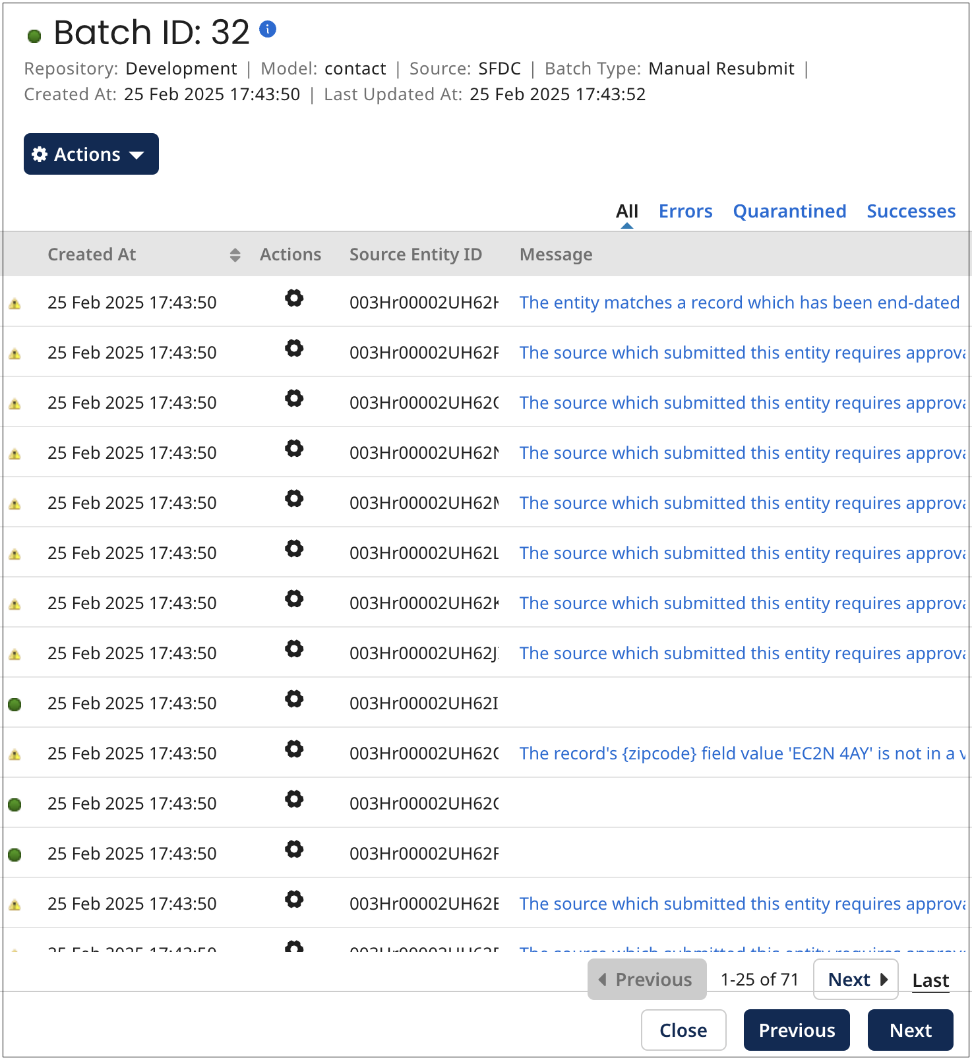Select source entity ID 003Hr00002UH62K
The width and height of the screenshot is (972, 1060).
point(424,603)
